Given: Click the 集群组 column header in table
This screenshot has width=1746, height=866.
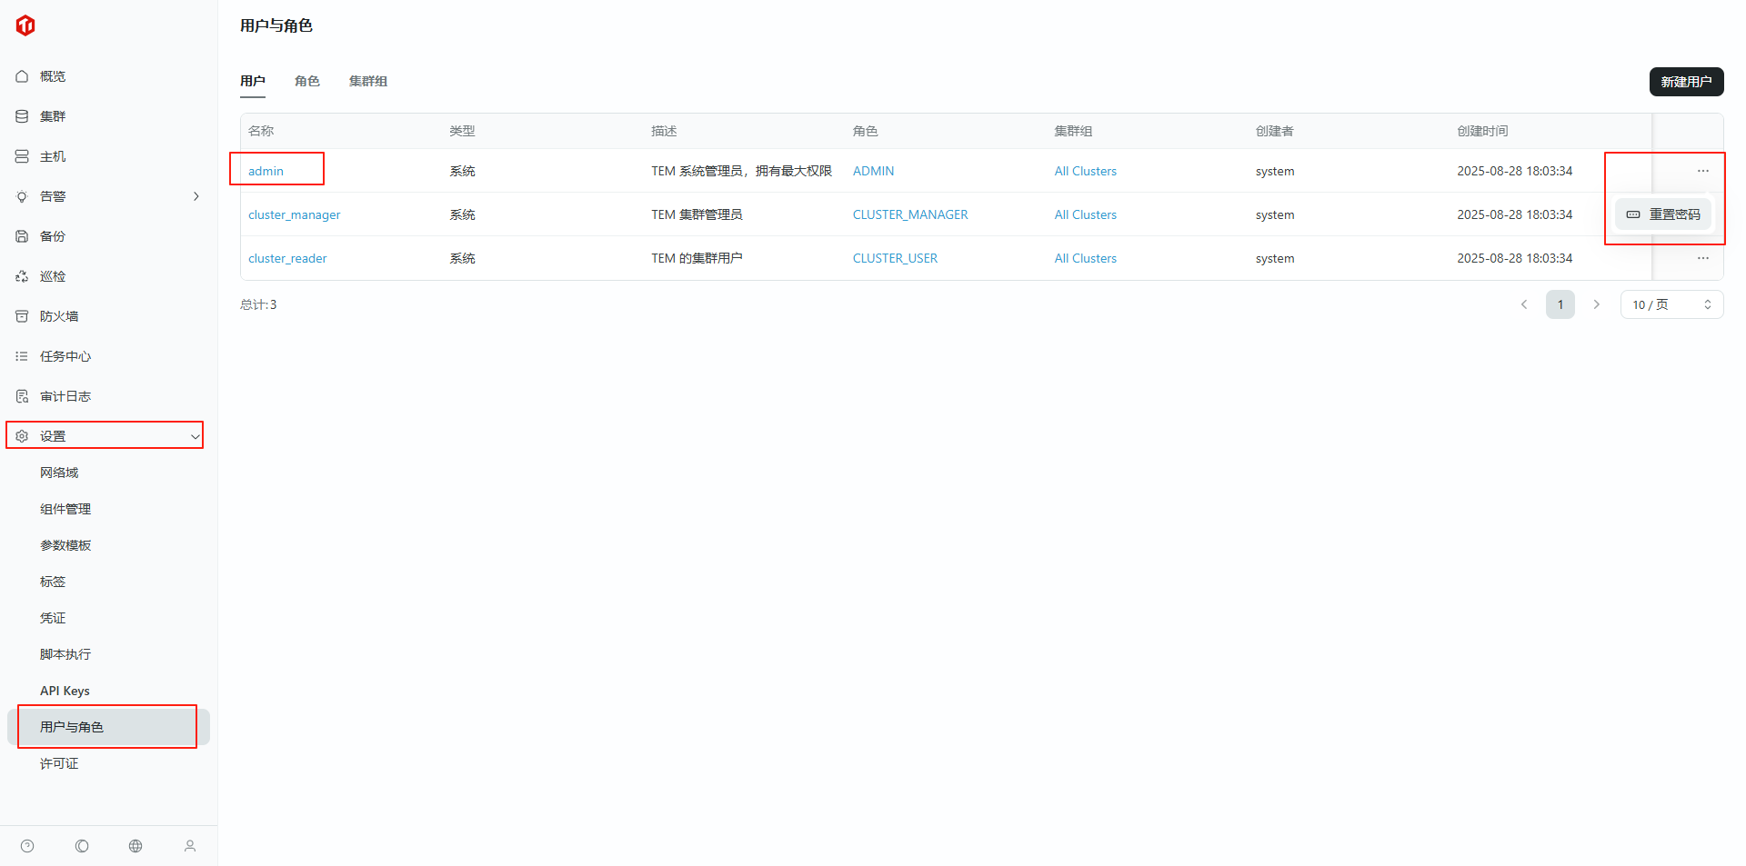Looking at the screenshot, I should coord(1073,131).
